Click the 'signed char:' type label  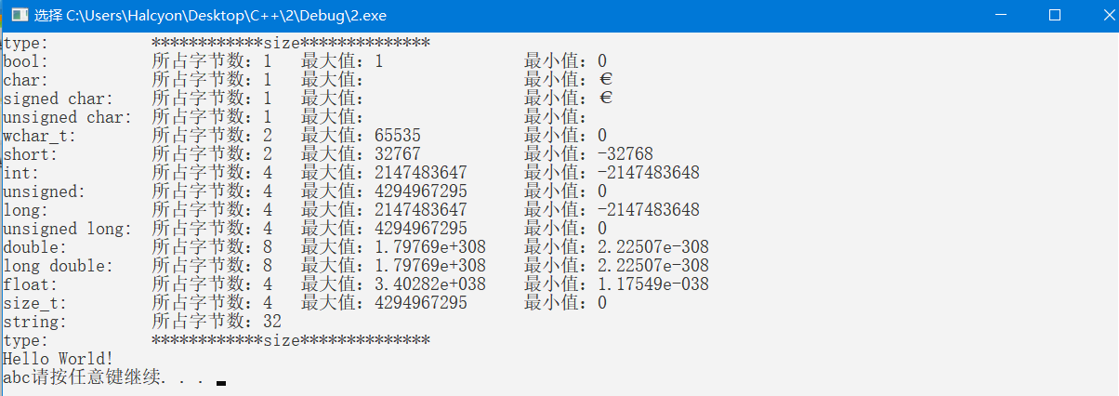tap(59, 99)
